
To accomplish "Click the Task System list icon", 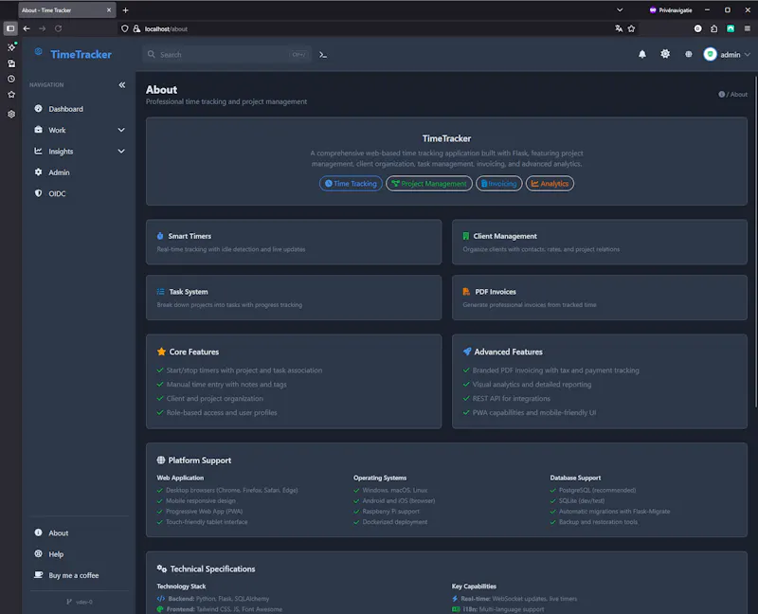I will pyautogui.click(x=160, y=292).
